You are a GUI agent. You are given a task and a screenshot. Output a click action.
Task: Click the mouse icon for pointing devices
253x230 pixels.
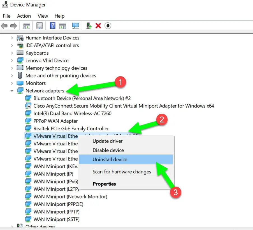(x=20, y=75)
